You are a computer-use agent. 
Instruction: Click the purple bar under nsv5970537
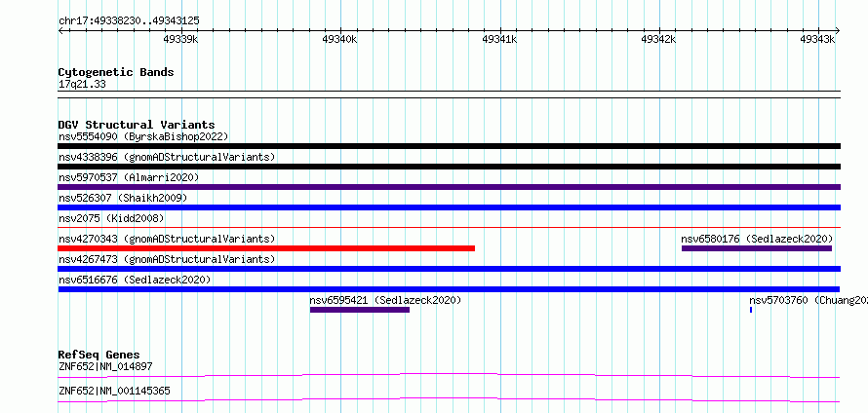[449, 187]
